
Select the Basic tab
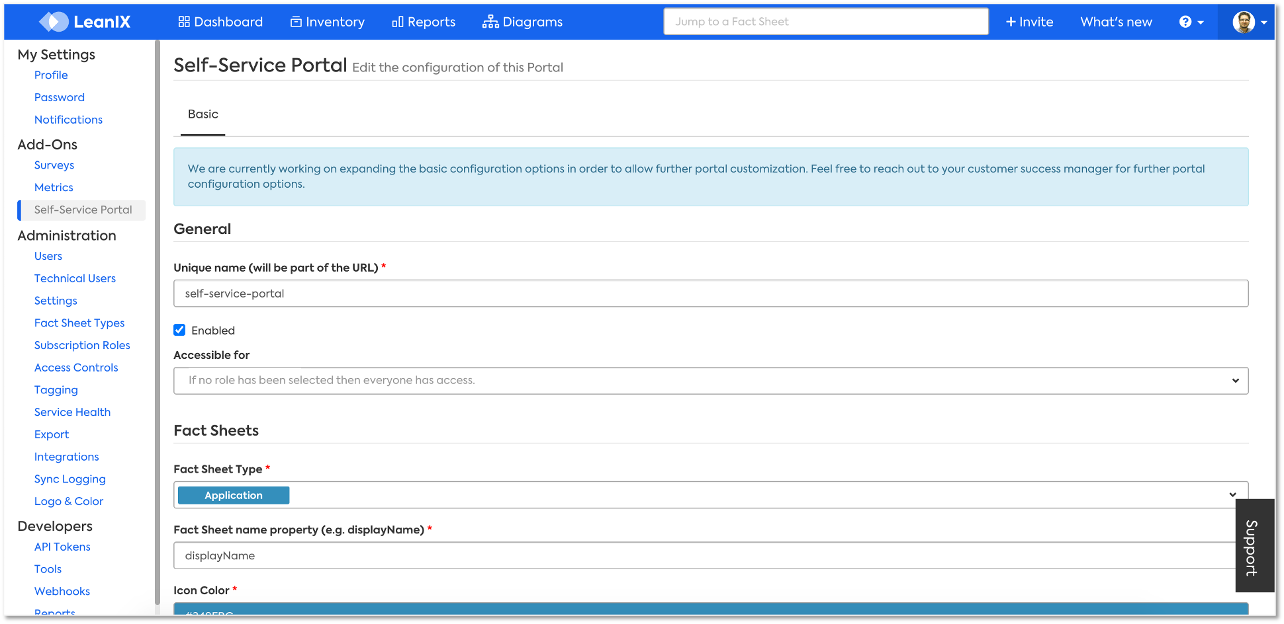click(x=203, y=114)
